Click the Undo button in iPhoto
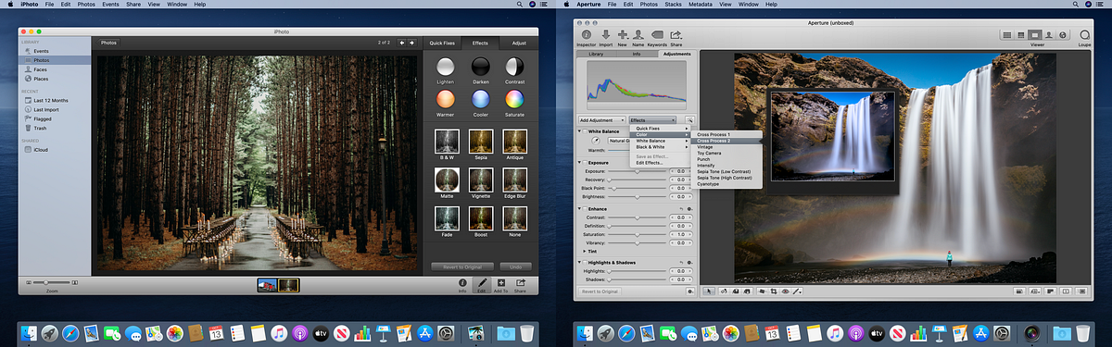The width and height of the screenshot is (1112, 347). (515, 266)
